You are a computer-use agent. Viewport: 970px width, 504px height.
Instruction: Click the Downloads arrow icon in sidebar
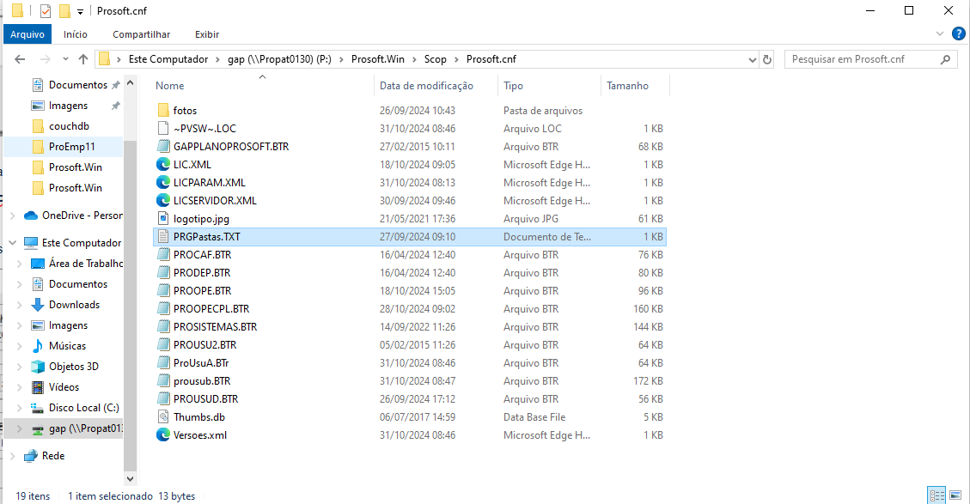coord(38,305)
